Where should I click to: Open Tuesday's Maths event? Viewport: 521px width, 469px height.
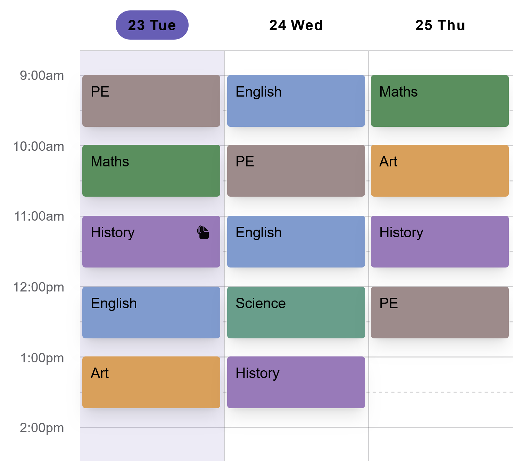[x=151, y=171]
